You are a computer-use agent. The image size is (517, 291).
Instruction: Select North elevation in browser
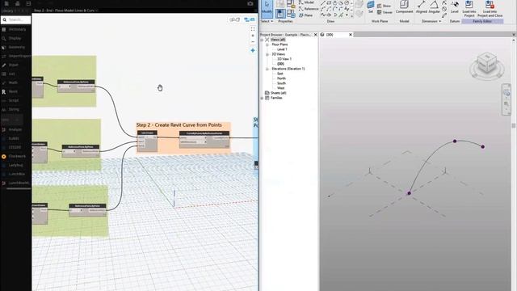(x=281, y=78)
